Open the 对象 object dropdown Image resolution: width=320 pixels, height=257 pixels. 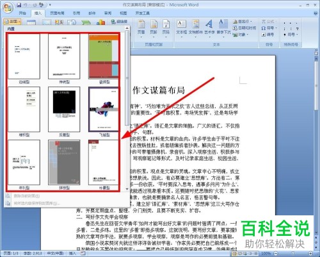[x=241, y=35]
